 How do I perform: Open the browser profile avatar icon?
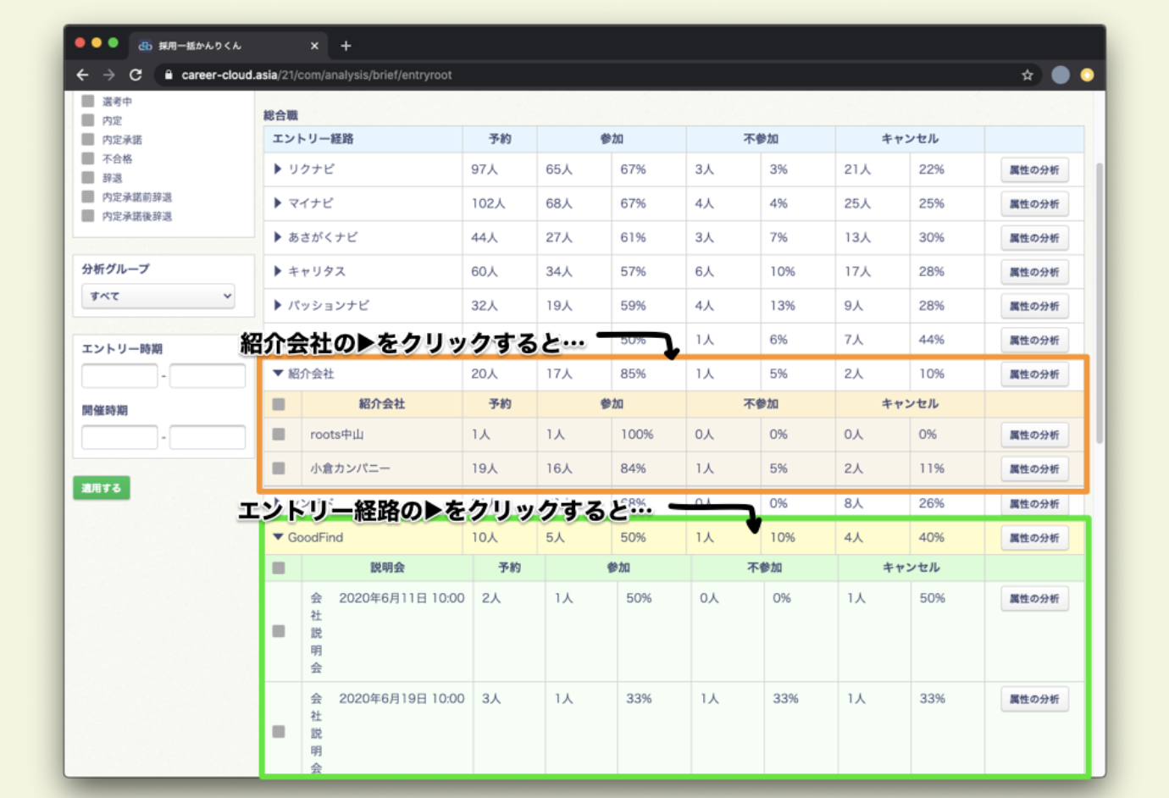coord(1060,75)
